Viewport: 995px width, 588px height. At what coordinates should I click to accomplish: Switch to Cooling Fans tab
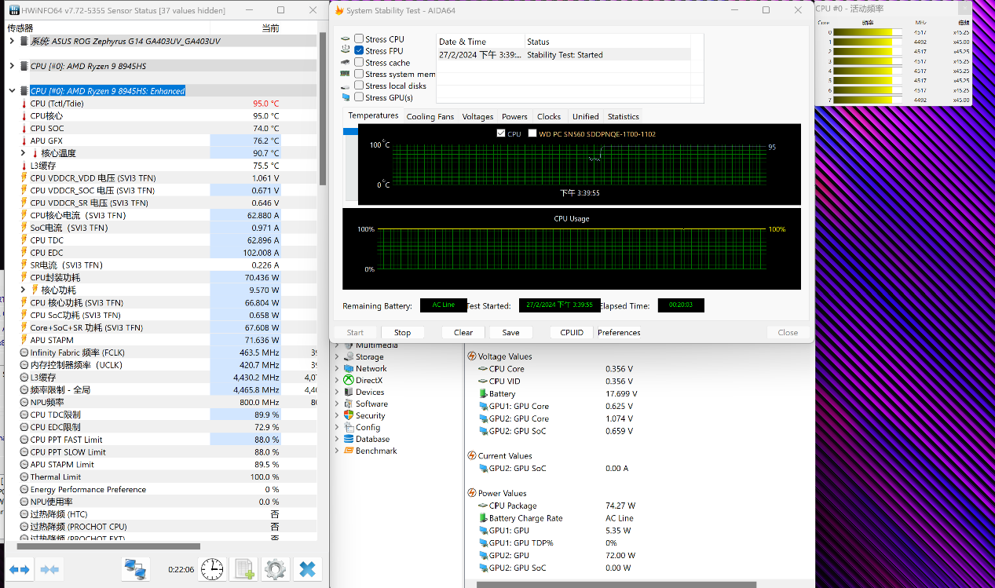(x=430, y=116)
